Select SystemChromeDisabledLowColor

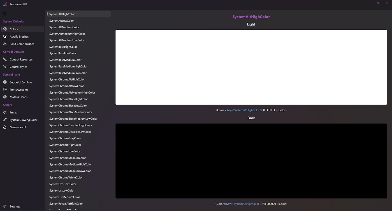(78, 132)
